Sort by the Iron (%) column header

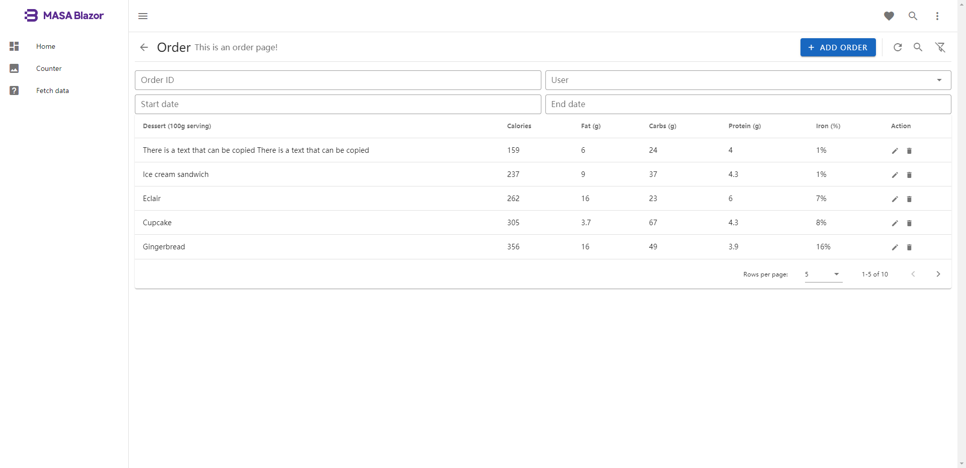pos(828,126)
